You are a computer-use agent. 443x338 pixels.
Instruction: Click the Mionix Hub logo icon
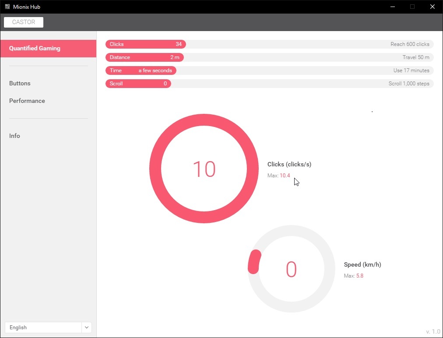point(7,7)
